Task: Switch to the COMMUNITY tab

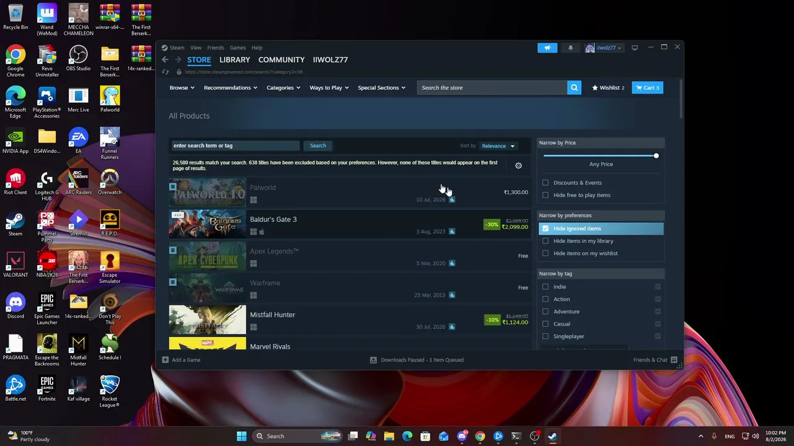Action: [x=282, y=59]
